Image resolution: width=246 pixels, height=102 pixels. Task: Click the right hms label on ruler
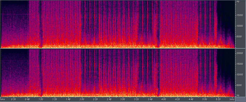point(232,99)
